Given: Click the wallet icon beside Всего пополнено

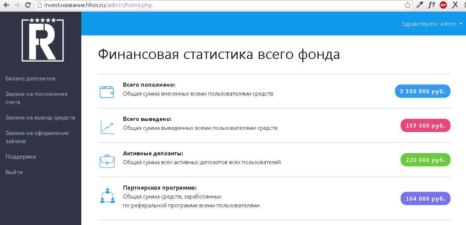Looking at the screenshot, I should click(107, 91).
